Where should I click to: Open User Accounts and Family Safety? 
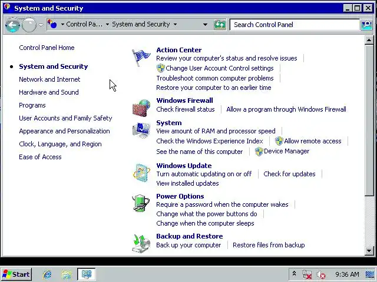(65, 118)
